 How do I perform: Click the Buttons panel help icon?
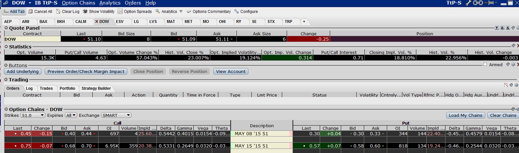(513, 65)
